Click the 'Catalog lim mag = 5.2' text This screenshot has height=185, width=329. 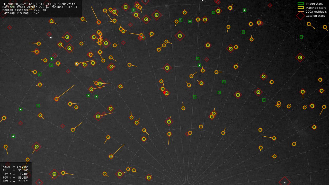21,13
